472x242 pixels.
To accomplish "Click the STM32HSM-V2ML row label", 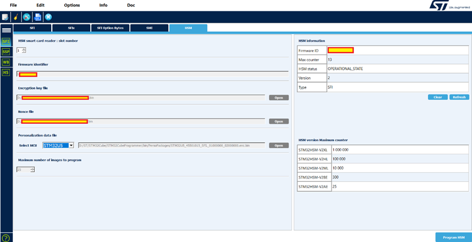I will [x=314, y=168].
